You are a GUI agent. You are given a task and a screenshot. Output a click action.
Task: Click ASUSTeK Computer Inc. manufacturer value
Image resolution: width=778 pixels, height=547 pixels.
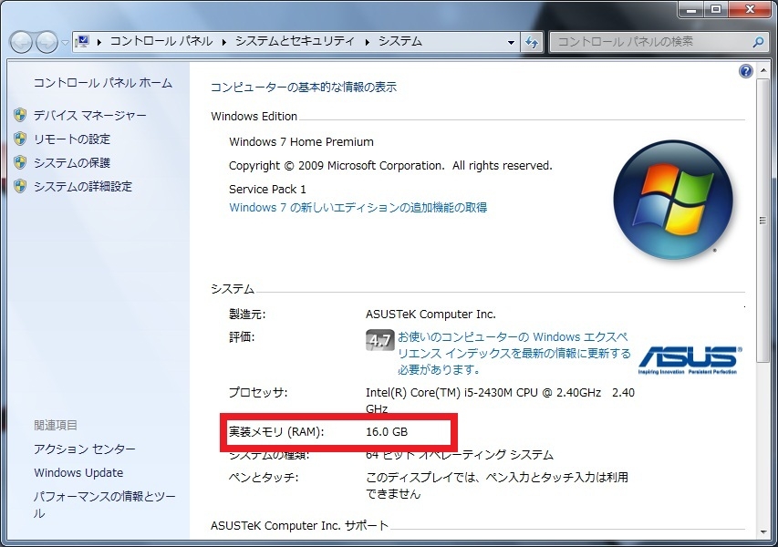pos(430,315)
